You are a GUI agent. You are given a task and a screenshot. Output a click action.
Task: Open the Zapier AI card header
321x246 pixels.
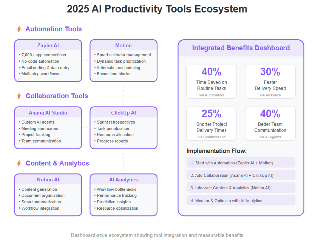coord(48,45)
